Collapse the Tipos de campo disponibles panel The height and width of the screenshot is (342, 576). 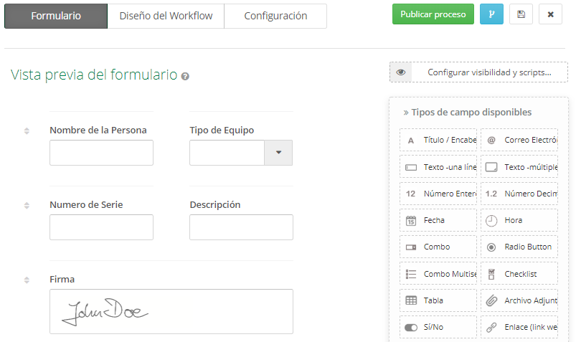468,113
